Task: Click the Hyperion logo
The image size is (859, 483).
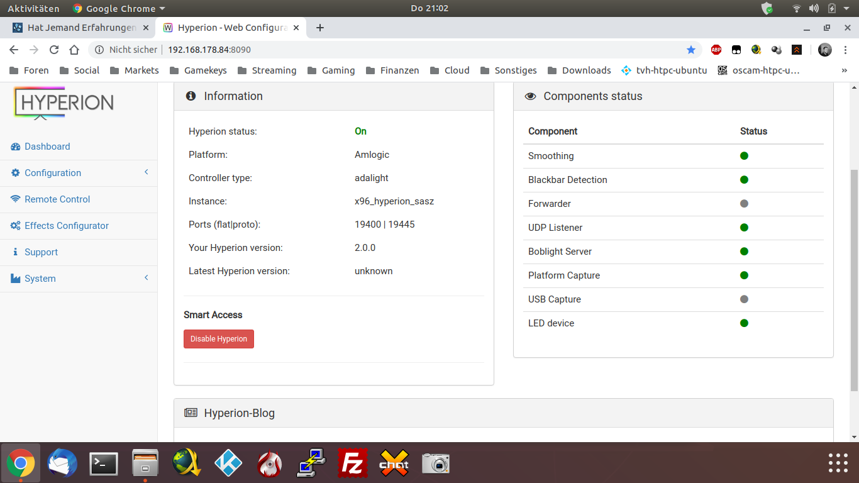Action: (64, 103)
